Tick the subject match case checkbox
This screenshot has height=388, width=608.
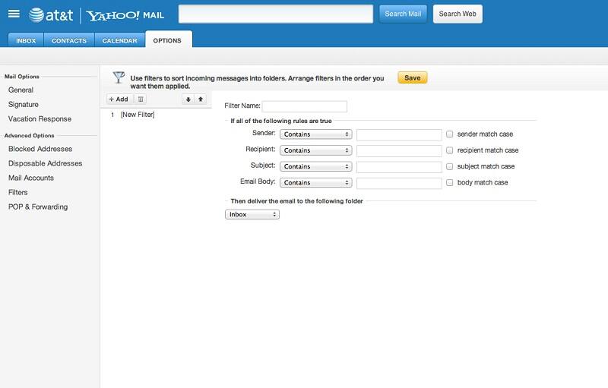[x=450, y=166]
